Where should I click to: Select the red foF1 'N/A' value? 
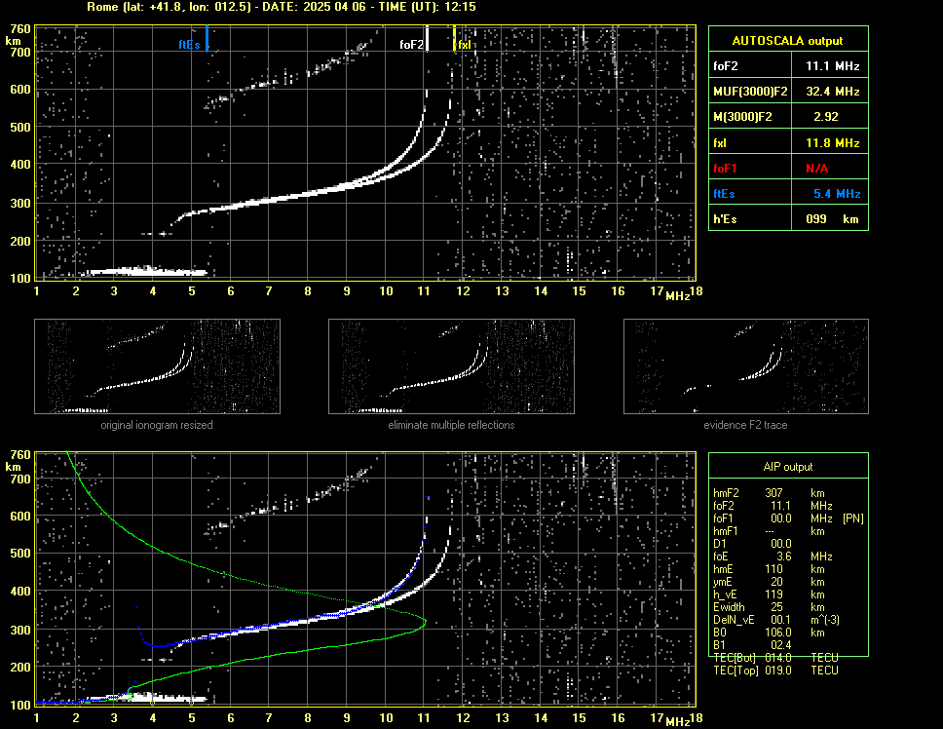click(816, 169)
